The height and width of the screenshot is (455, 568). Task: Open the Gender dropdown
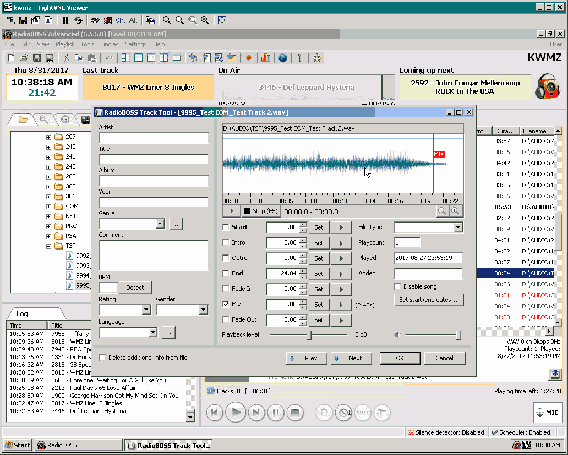204,310
